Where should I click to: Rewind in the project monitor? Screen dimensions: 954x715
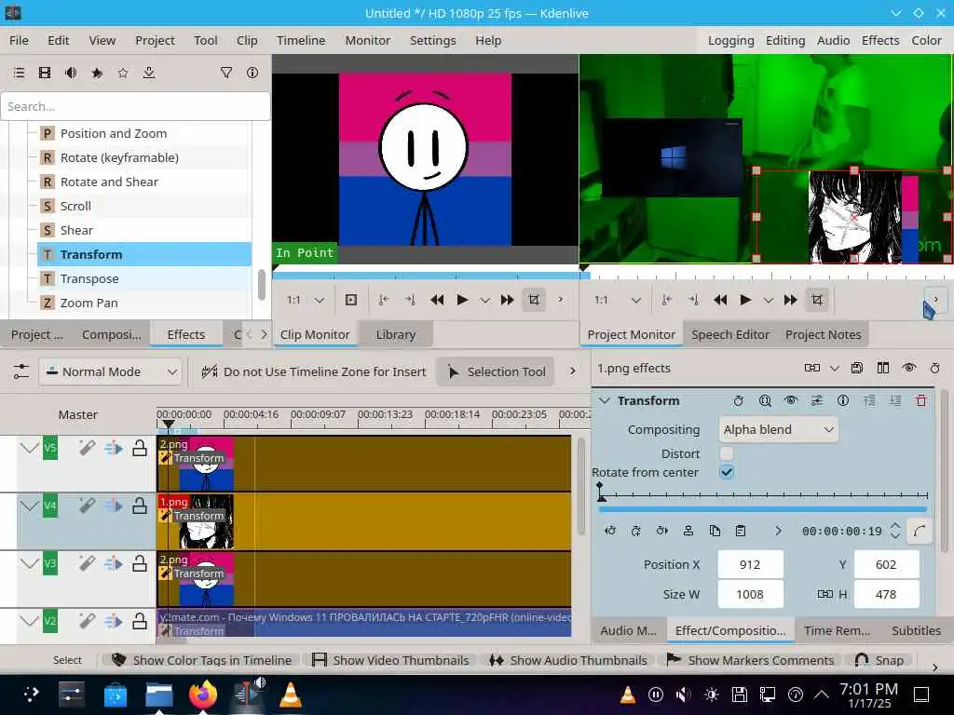pyautogui.click(x=720, y=300)
